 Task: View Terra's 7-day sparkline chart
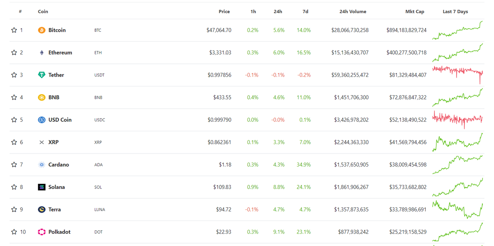coord(457,209)
